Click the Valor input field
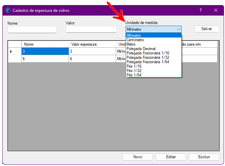Viewport: 225px width, 166px height. pos(91,29)
